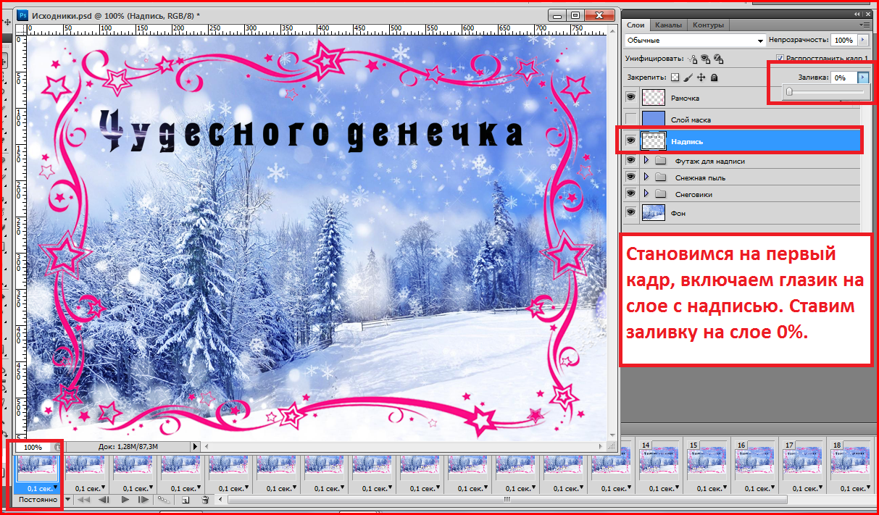
Task: Click the unify layer position icon
Action: pyautogui.click(x=693, y=59)
